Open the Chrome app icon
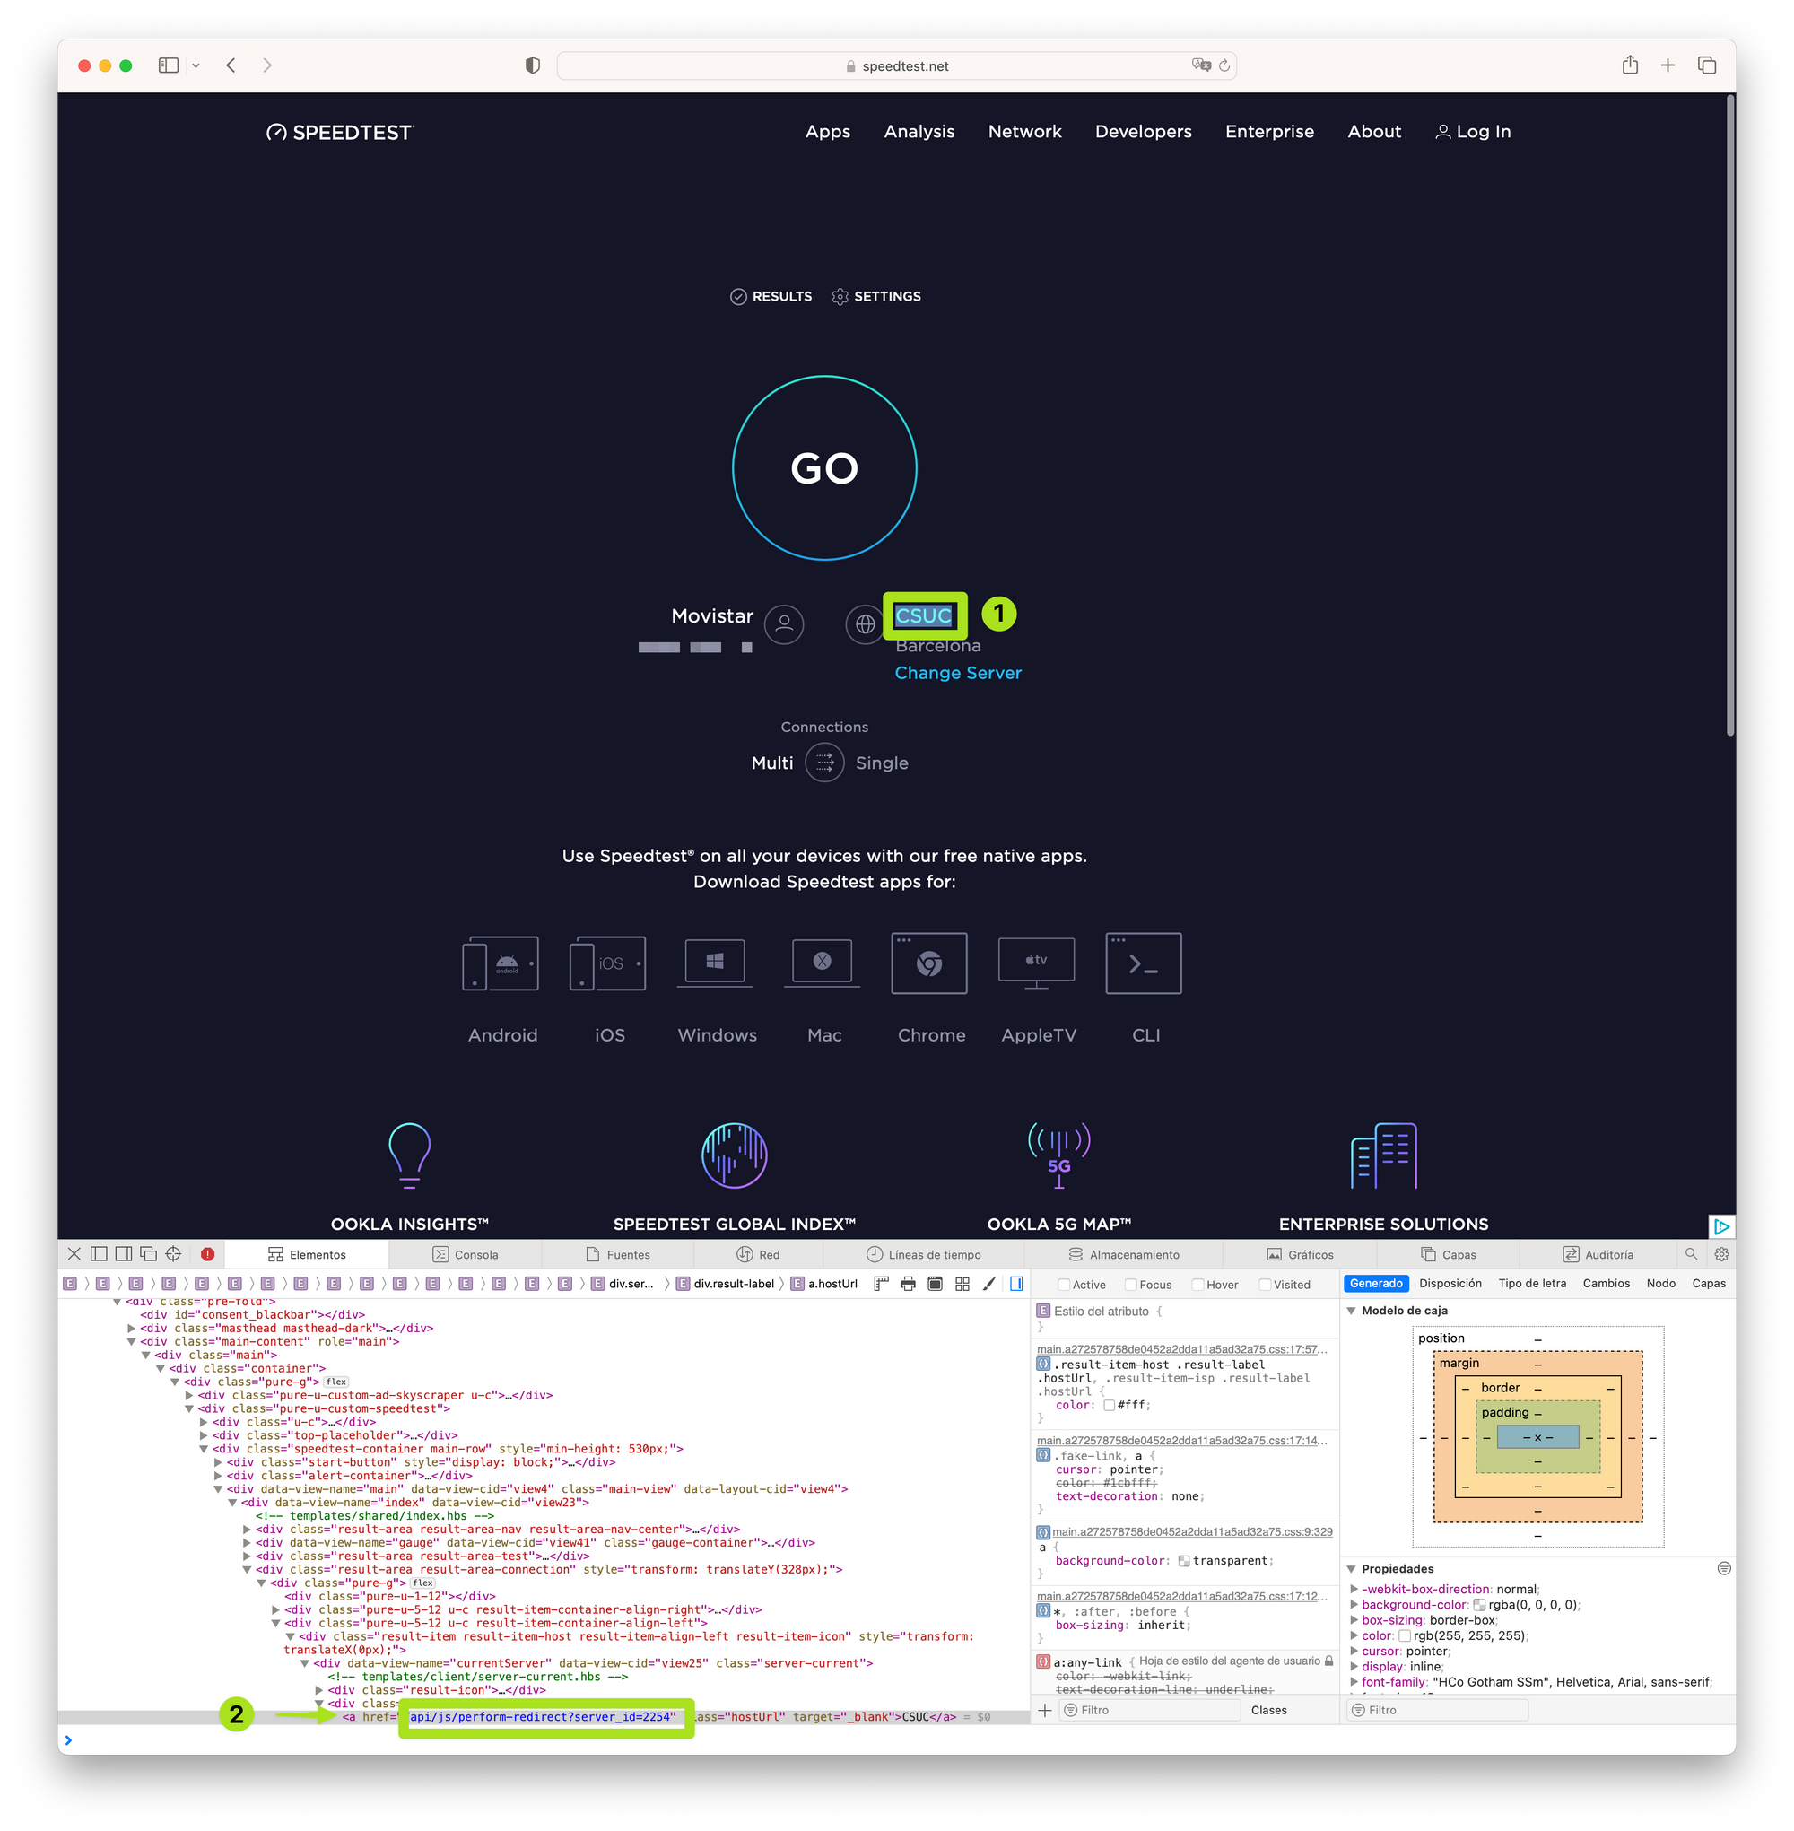Viewport: 1794px width, 1831px height. tap(929, 962)
